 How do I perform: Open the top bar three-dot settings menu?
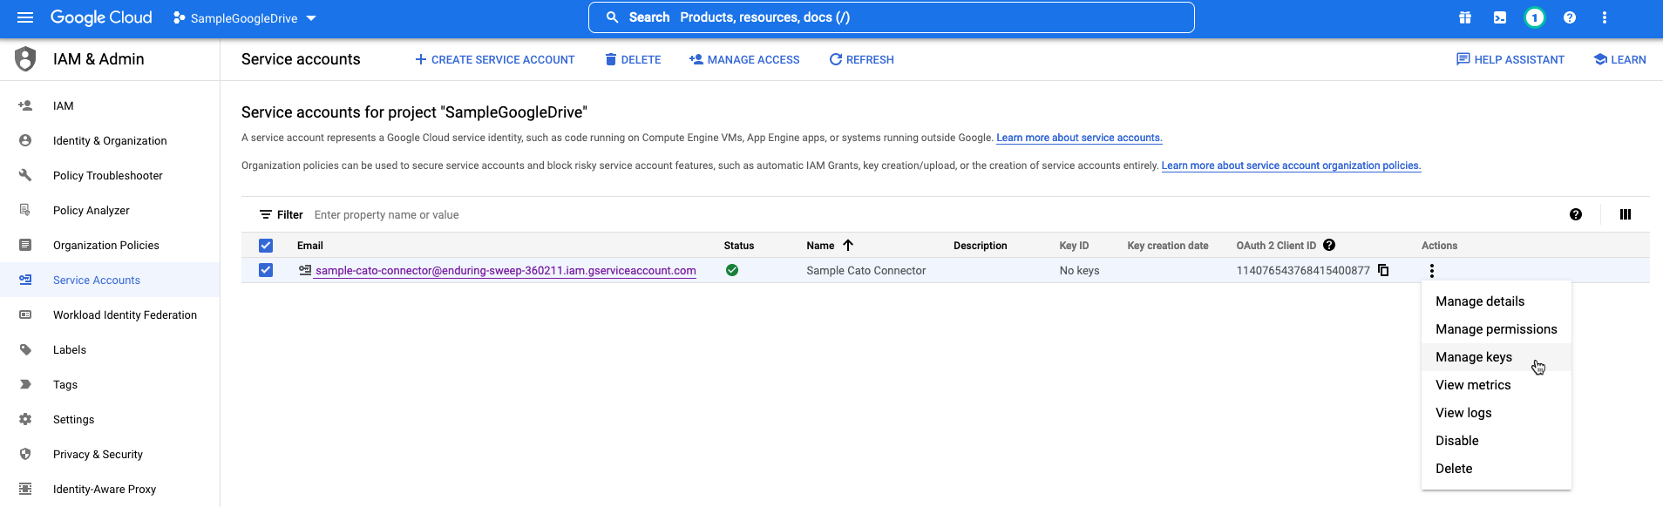(x=1605, y=17)
